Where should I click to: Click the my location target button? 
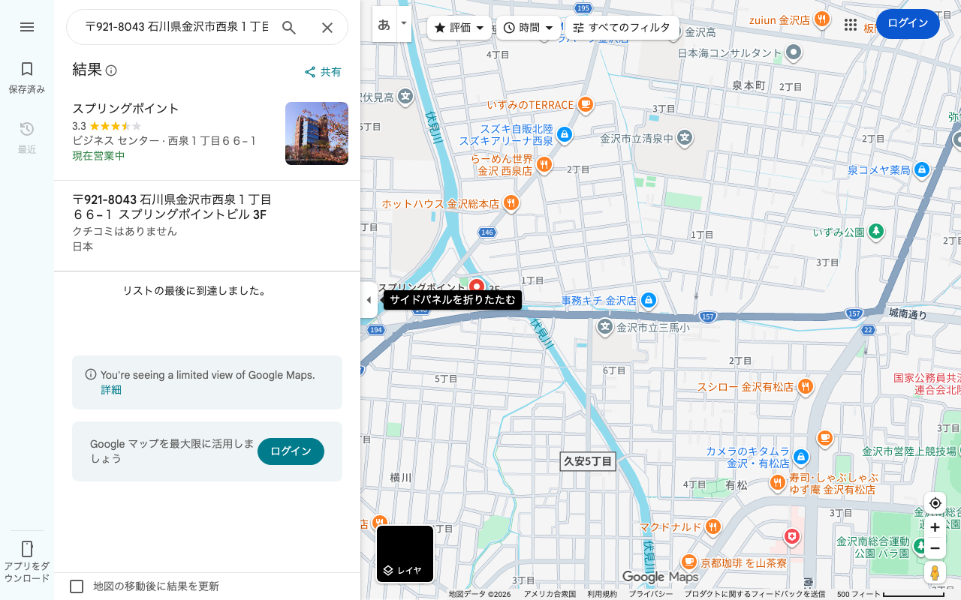pos(935,503)
